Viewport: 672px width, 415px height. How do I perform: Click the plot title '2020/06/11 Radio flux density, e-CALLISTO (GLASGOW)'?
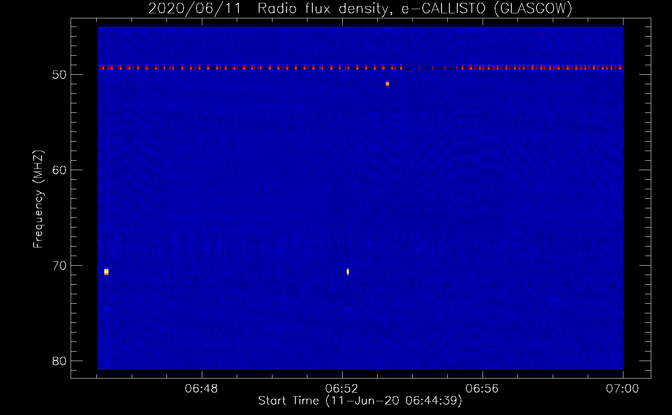[360, 8]
